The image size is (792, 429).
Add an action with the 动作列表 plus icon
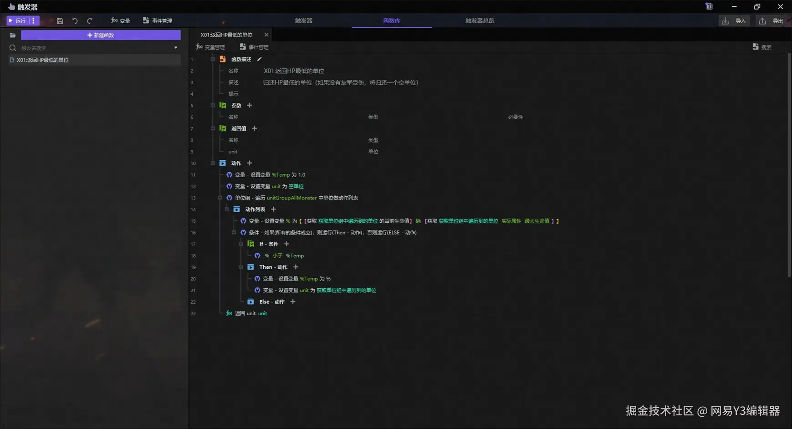[274, 209]
